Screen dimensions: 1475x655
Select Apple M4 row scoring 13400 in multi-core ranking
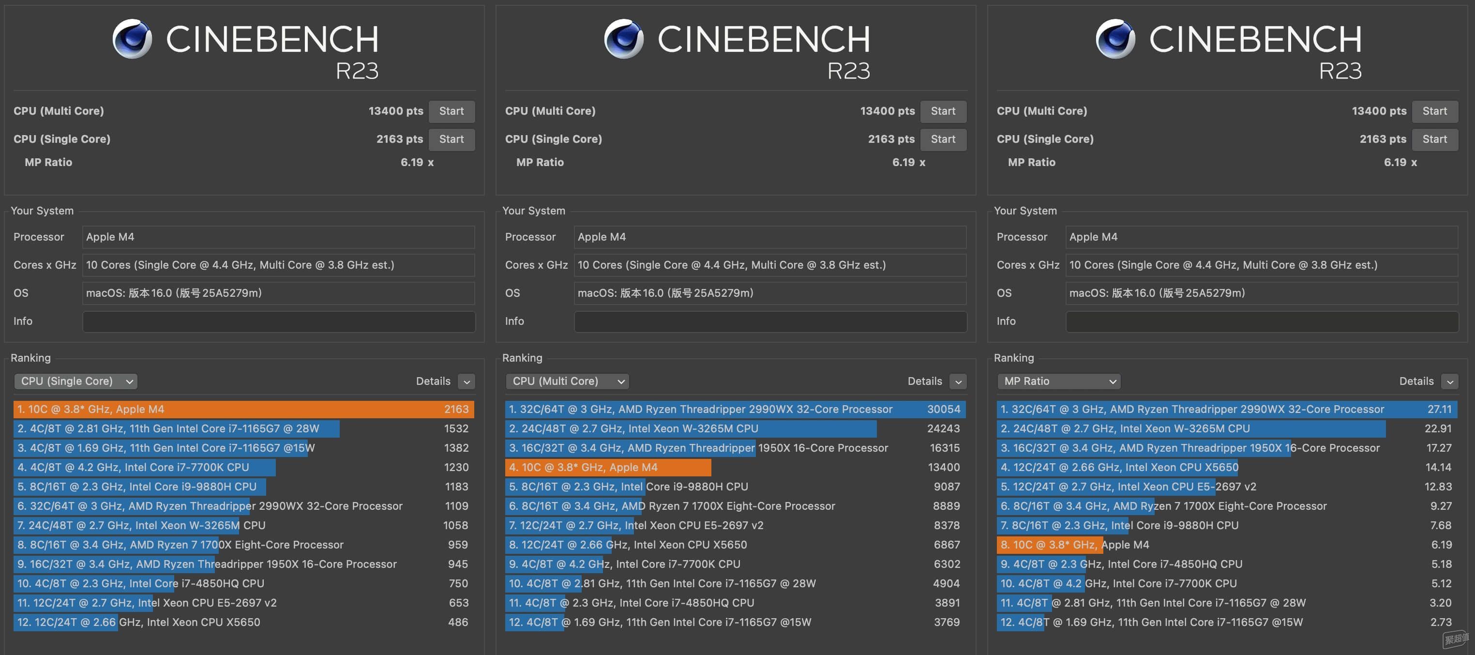tap(736, 468)
